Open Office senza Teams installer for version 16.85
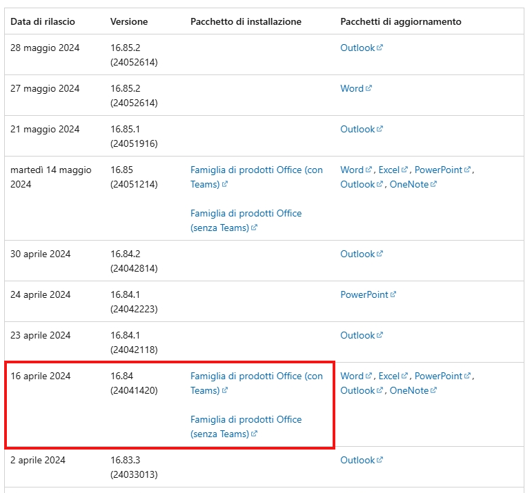 coord(246,221)
